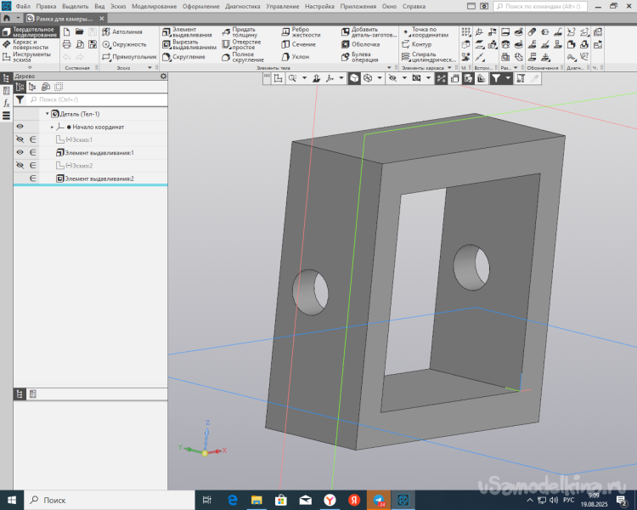This screenshot has width=637, height=510.
Task: Show hidden Эскиз:1 via eye icon
Action: tap(20, 139)
